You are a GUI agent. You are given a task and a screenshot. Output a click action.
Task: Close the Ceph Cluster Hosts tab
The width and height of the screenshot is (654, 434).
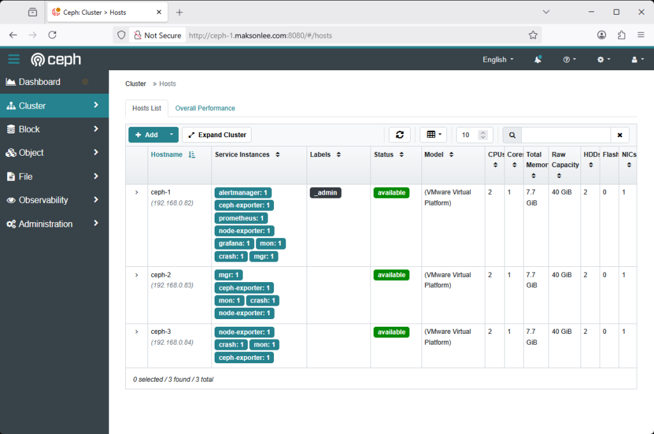pos(159,13)
